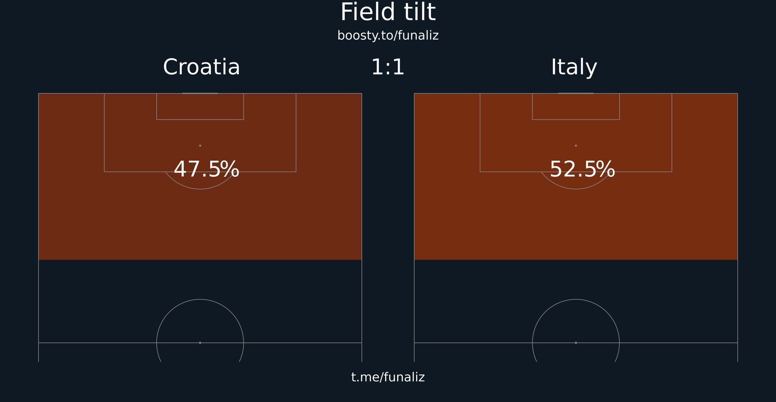Click Italy's penalty spot

(576, 145)
